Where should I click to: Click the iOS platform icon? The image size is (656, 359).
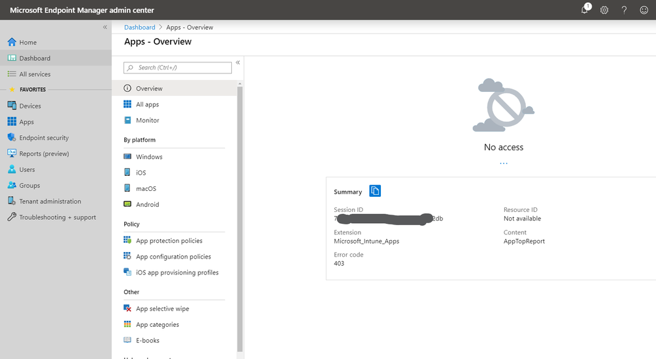(x=127, y=172)
